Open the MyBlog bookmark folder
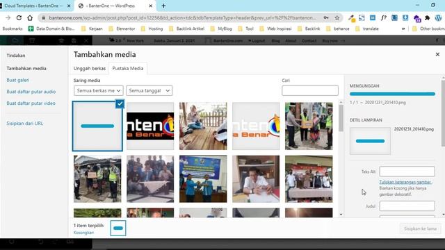This screenshot has height=250, width=445. click(x=221, y=28)
